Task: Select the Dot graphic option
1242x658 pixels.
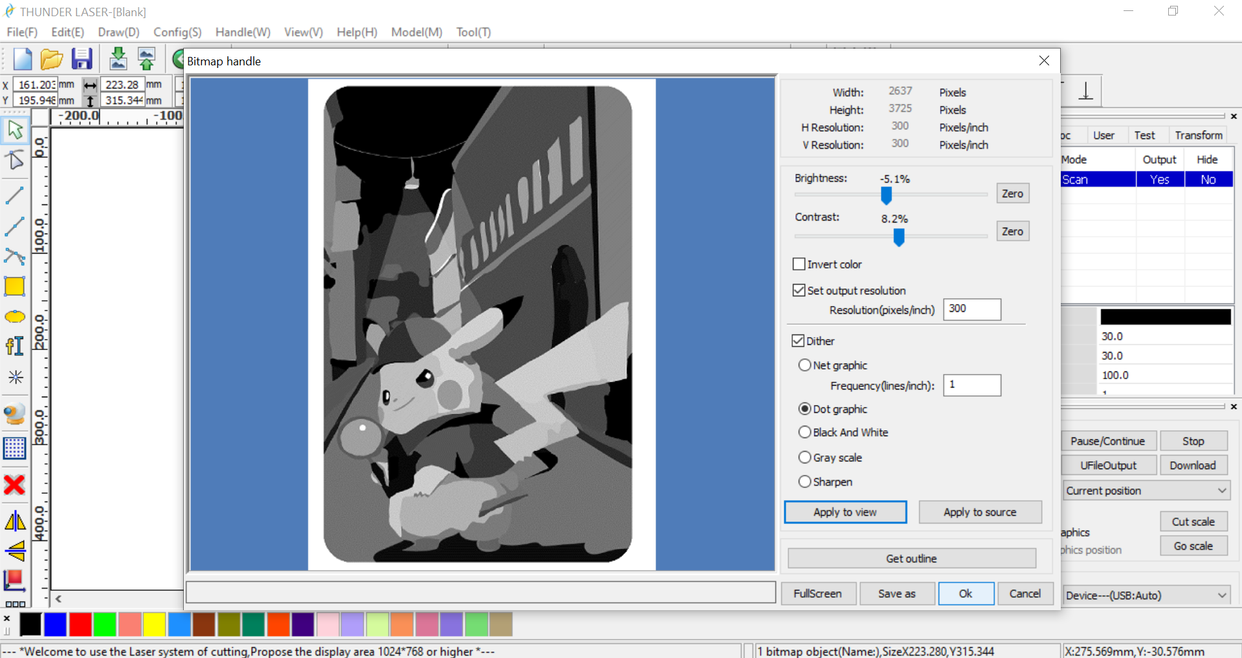Action: [804, 409]
